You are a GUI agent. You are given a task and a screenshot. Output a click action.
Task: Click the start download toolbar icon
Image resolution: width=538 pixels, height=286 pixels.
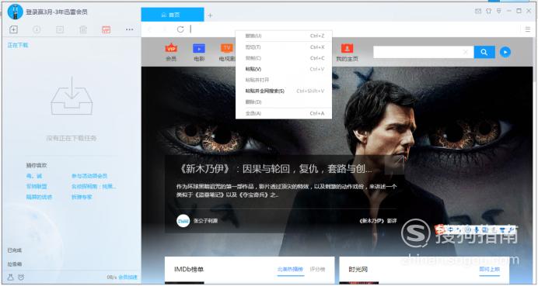(37, 29)
